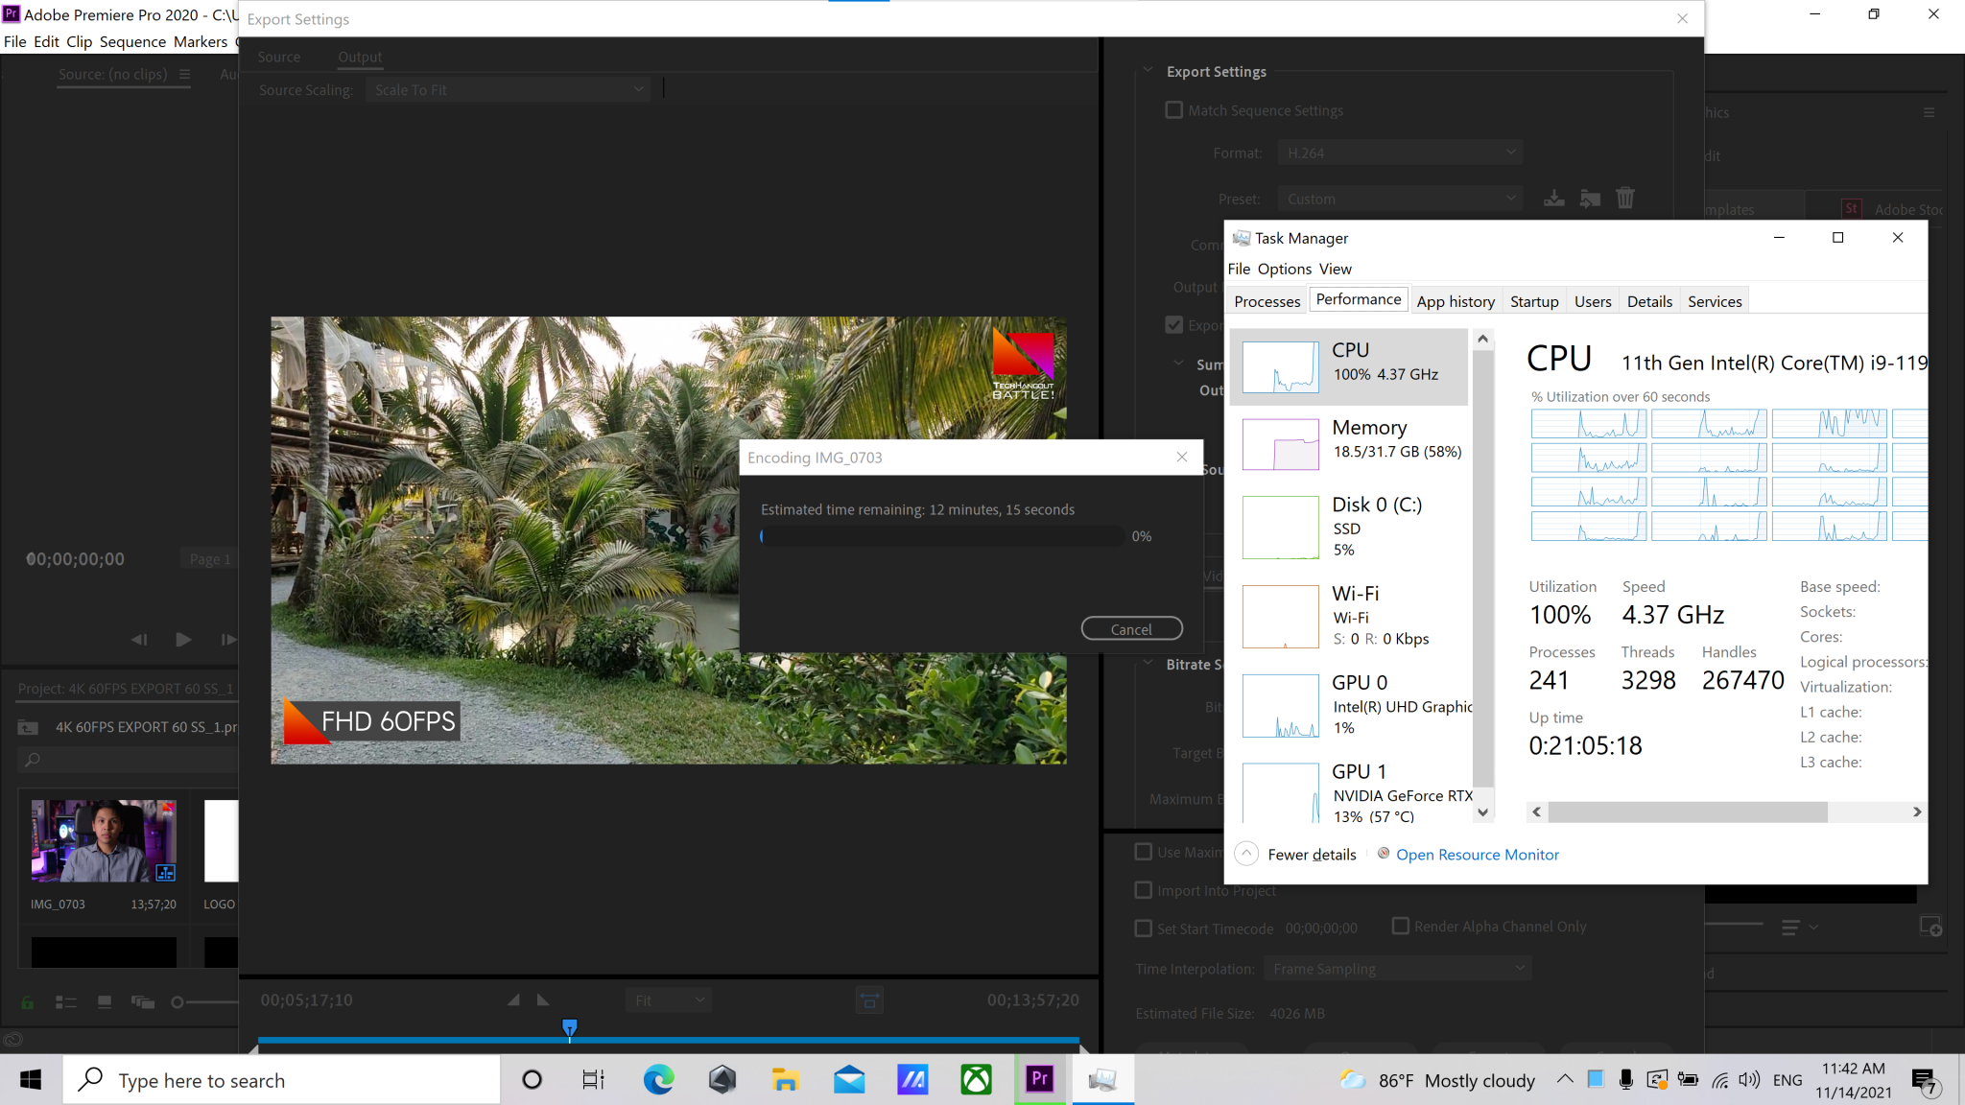This screenshot has width=1965, height=1105.
Task: Click the freeform view icon
Action: (143, 1002)
